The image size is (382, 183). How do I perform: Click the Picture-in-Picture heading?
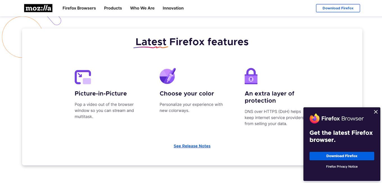[x=101, y=93]
